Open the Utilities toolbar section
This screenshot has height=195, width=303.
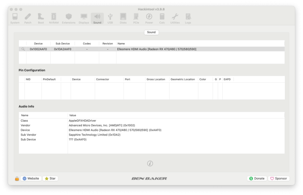click(175, 19)
